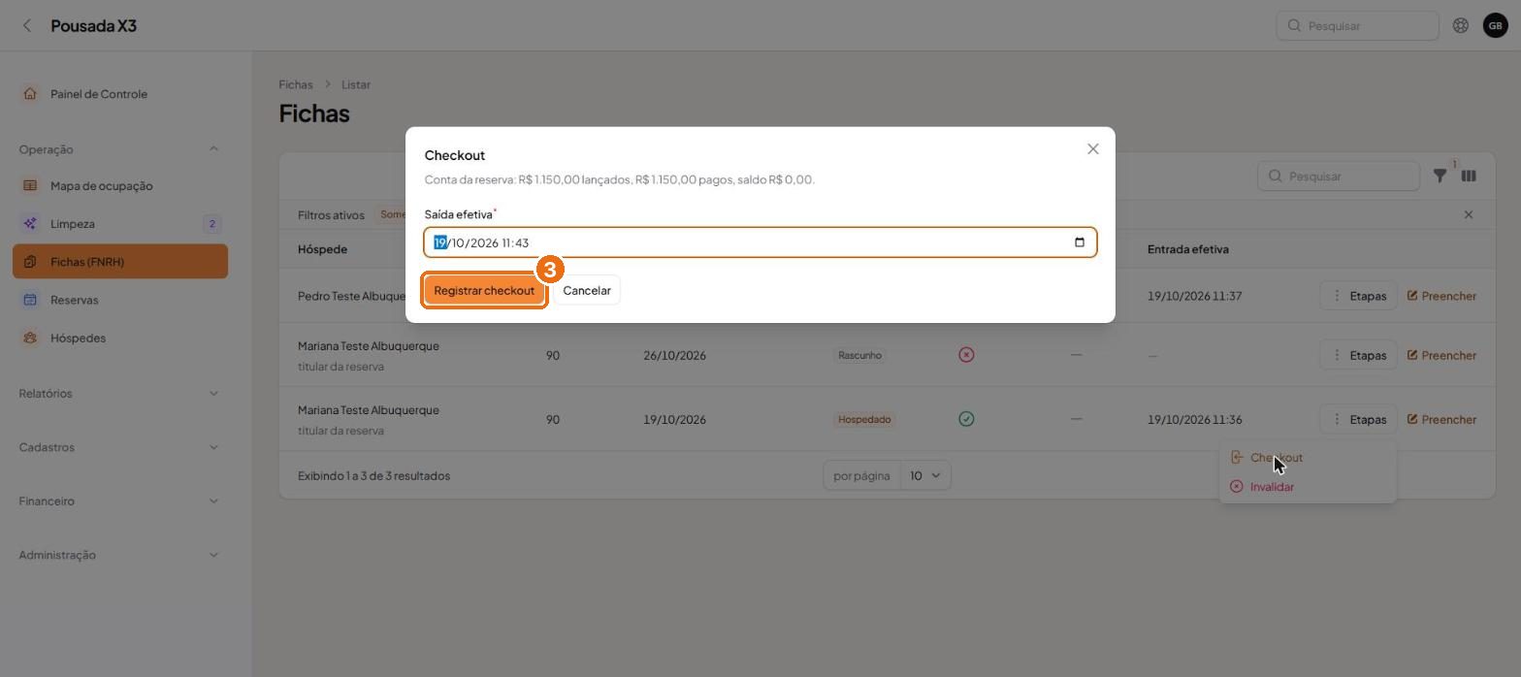Click the Listar breadcrumb
The width and height of the screenshot is (1521, 677).
[x=356, y=84]
